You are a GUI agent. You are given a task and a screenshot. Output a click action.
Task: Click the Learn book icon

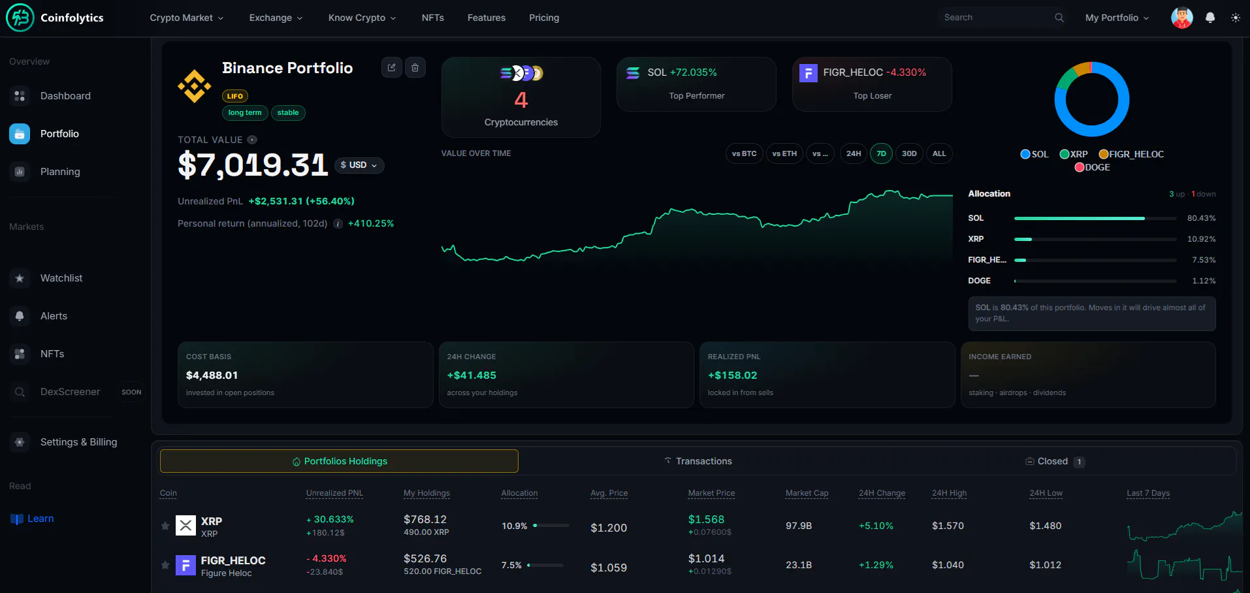(17, 519)
